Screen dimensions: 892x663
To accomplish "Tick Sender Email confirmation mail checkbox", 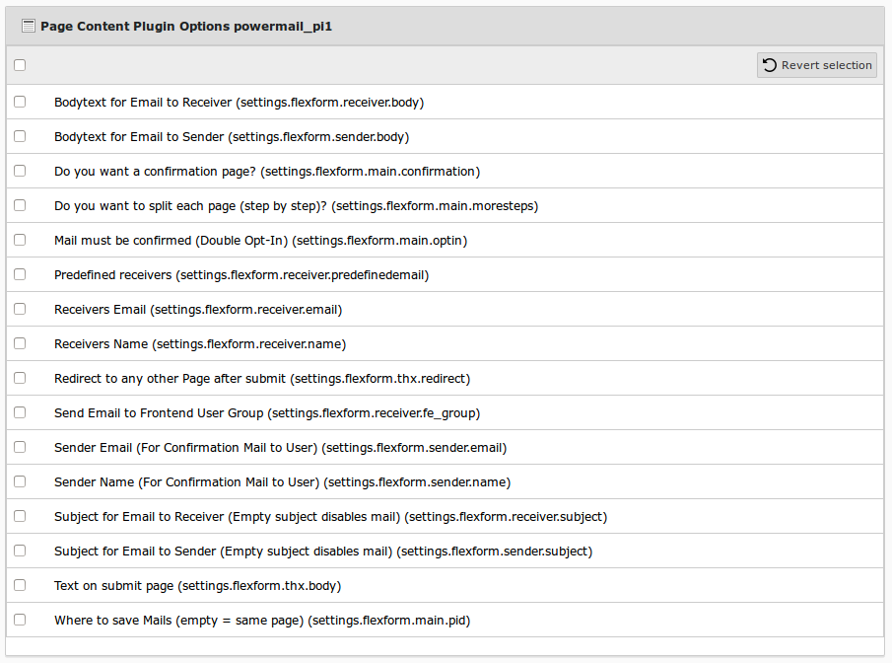I will coord(20,447).
